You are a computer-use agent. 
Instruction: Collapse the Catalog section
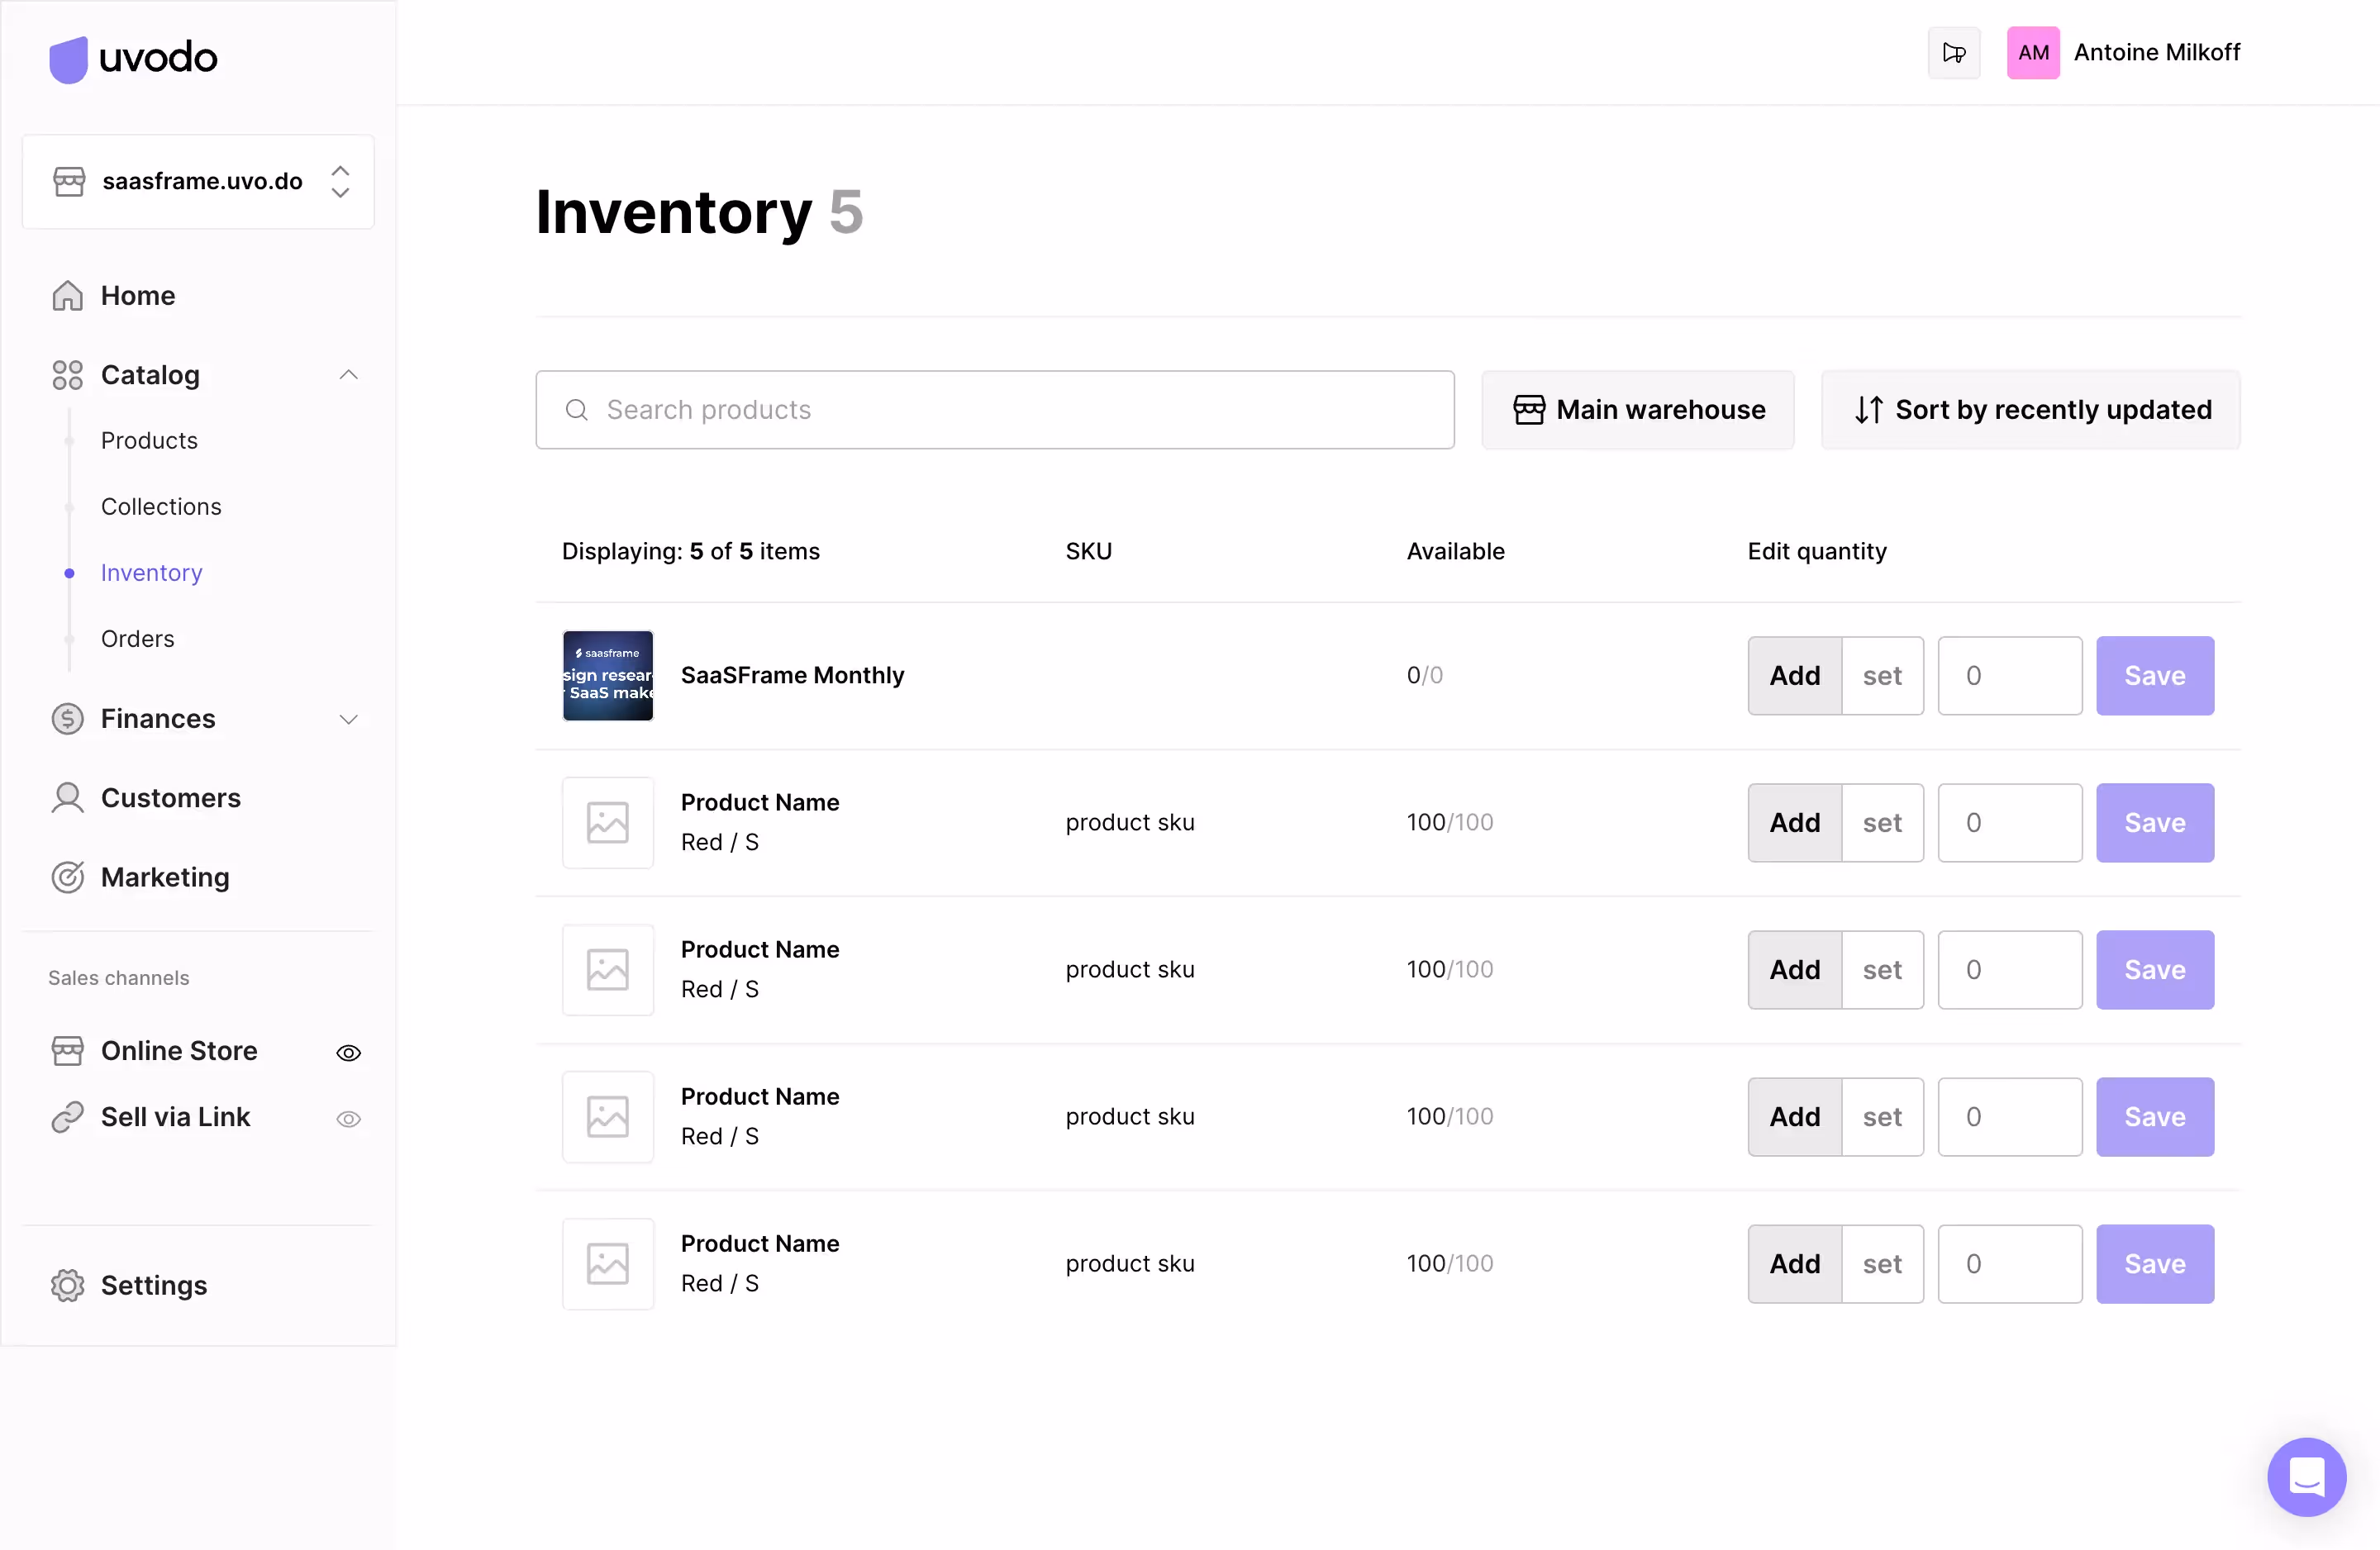pyautogui.click(x=348, y=374)
